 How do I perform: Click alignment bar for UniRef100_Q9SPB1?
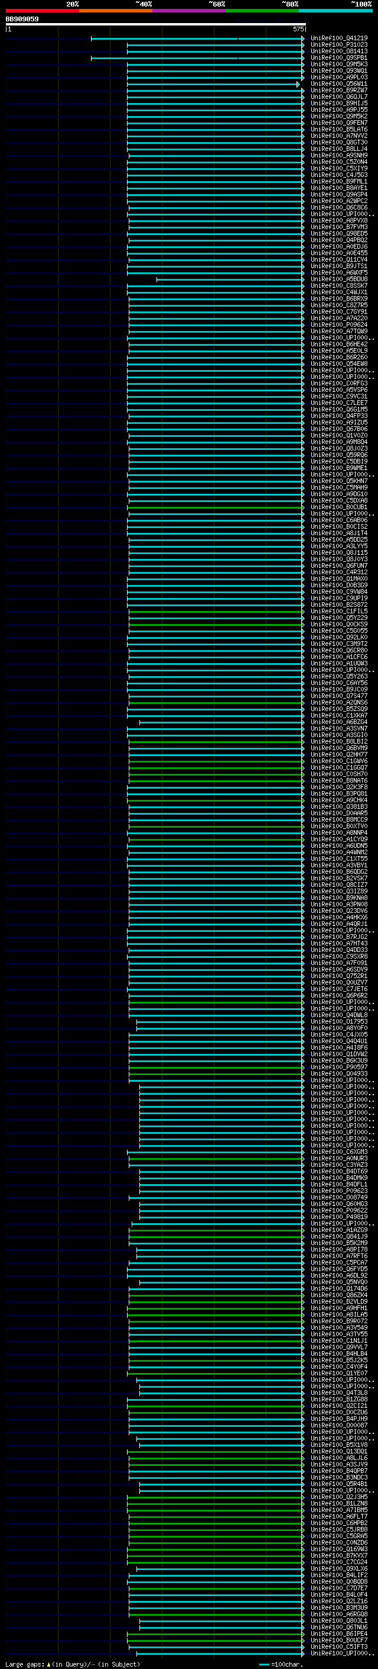tap(198, 58)
